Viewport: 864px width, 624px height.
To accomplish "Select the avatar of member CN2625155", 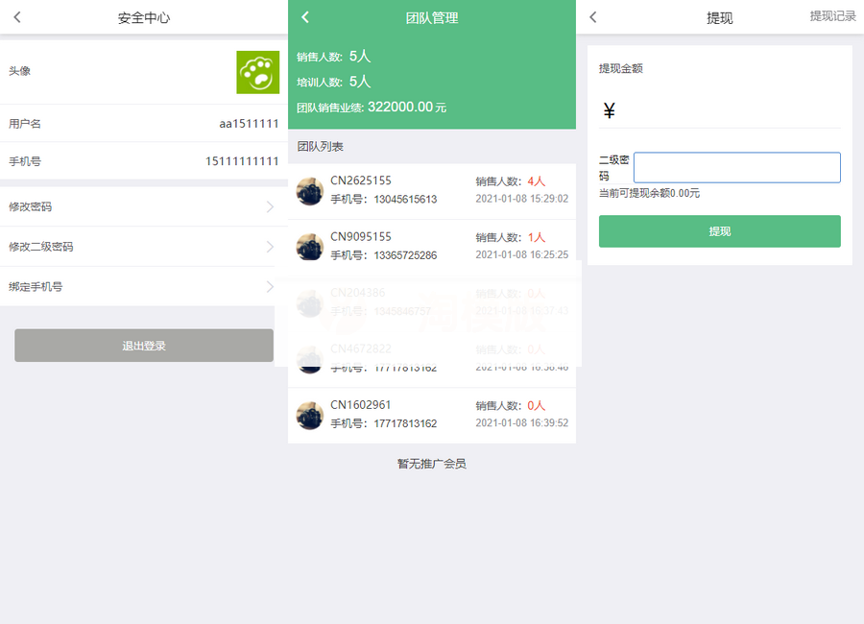I will tap(309, 192).
